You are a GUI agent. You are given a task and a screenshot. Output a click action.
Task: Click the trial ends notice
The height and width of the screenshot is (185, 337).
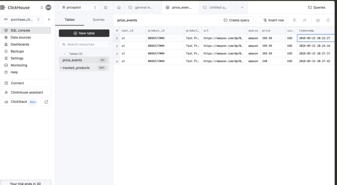[x=26, y=182]
